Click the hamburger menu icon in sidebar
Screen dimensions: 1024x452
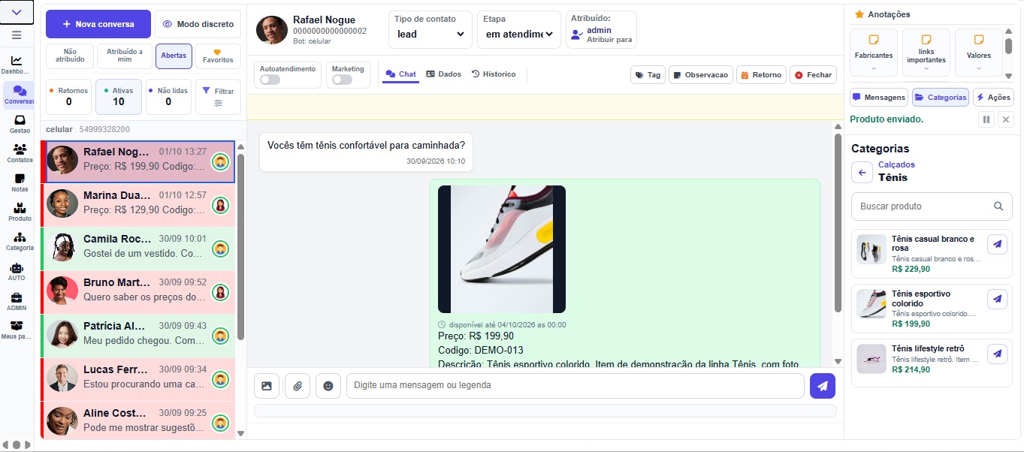(17, 35)
